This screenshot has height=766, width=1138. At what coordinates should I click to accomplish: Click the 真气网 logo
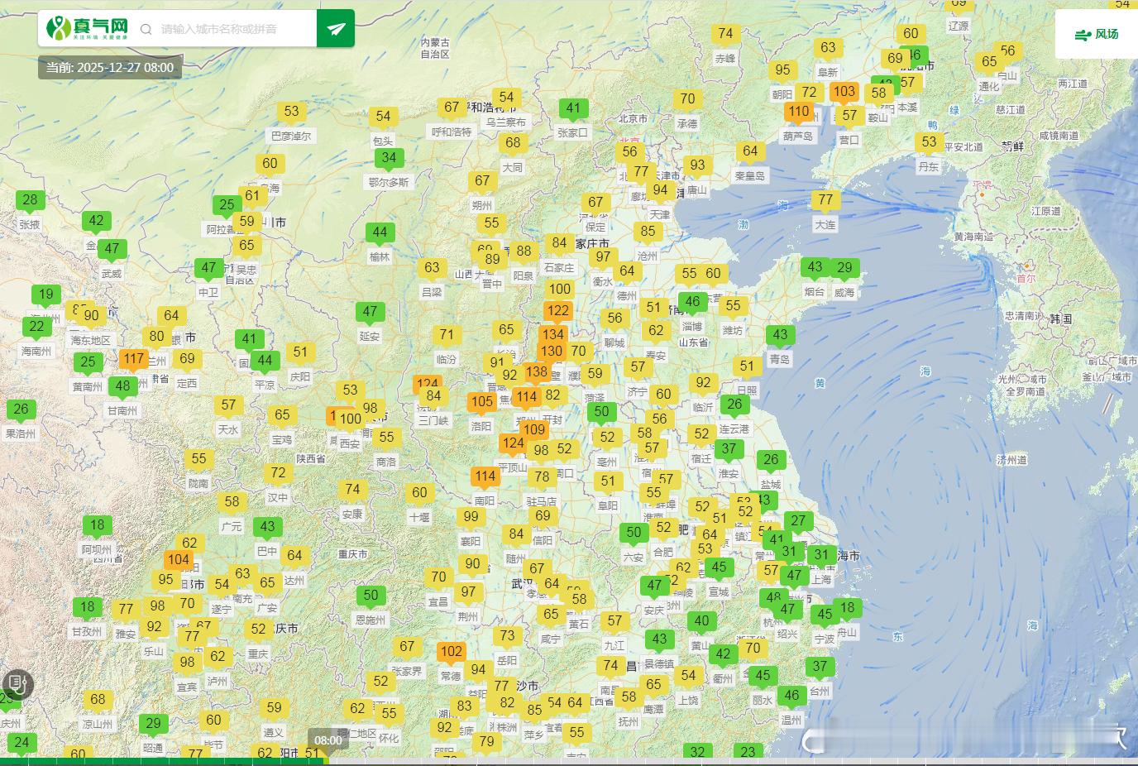pyautogui.click(x=87, y=28)
